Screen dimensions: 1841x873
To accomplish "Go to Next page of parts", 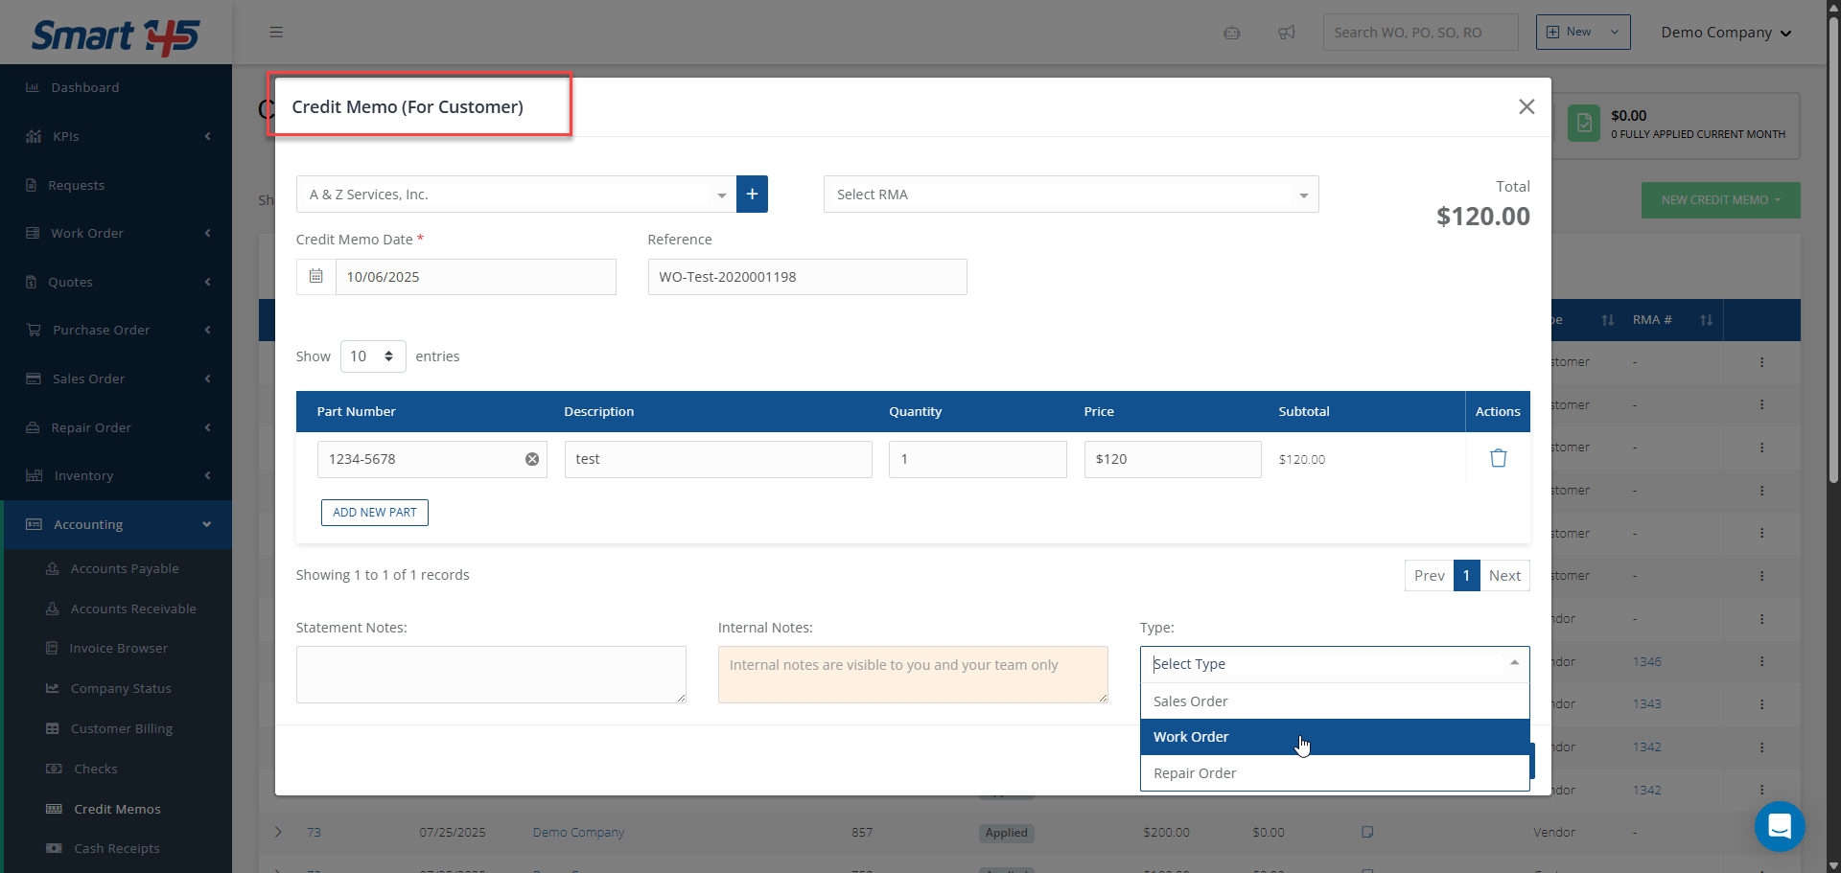I will (1504, 576).
